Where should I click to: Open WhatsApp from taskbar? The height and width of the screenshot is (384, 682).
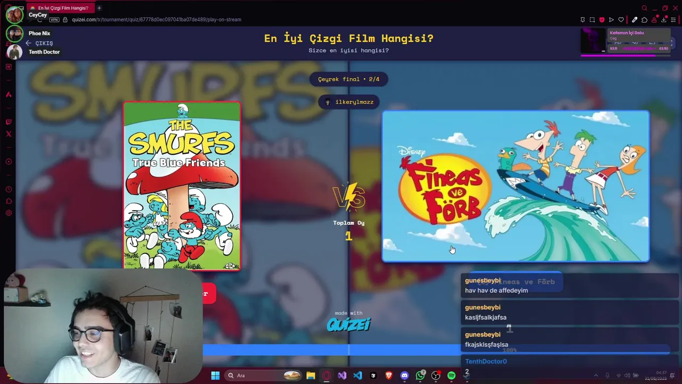(x=420, y=375)
